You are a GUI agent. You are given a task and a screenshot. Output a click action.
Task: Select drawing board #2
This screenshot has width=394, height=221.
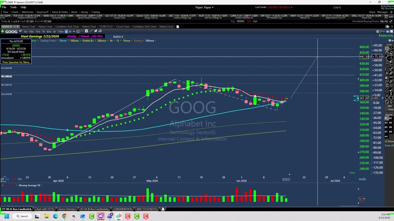[391, 118]
